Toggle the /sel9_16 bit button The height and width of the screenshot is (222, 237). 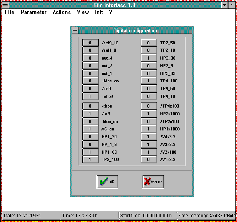pos(90,43)
